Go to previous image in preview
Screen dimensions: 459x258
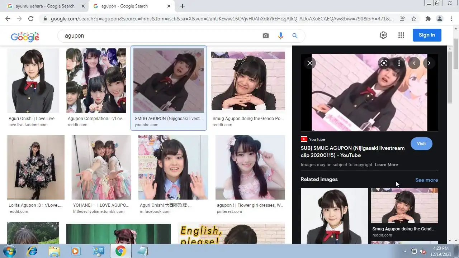[414, 63]
